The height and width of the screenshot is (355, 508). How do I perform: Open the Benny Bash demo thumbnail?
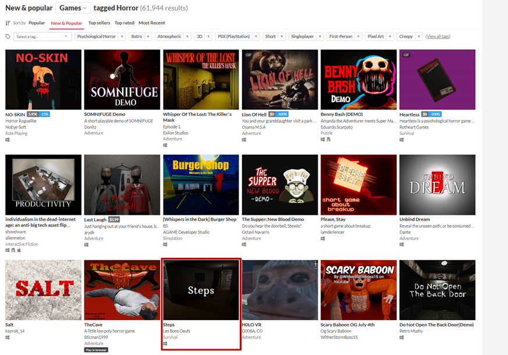[x=358, y=80]
